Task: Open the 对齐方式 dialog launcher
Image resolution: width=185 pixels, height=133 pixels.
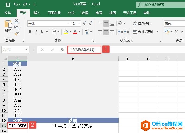Action: tap(159, 41)
